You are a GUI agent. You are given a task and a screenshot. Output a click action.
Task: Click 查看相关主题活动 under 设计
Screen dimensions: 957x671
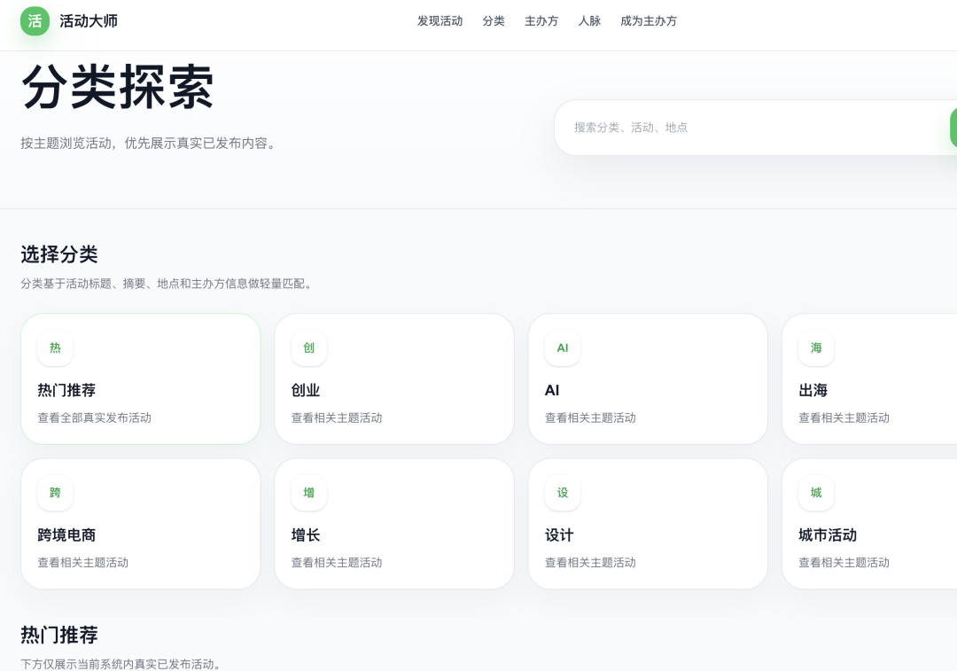pos(590,562)
